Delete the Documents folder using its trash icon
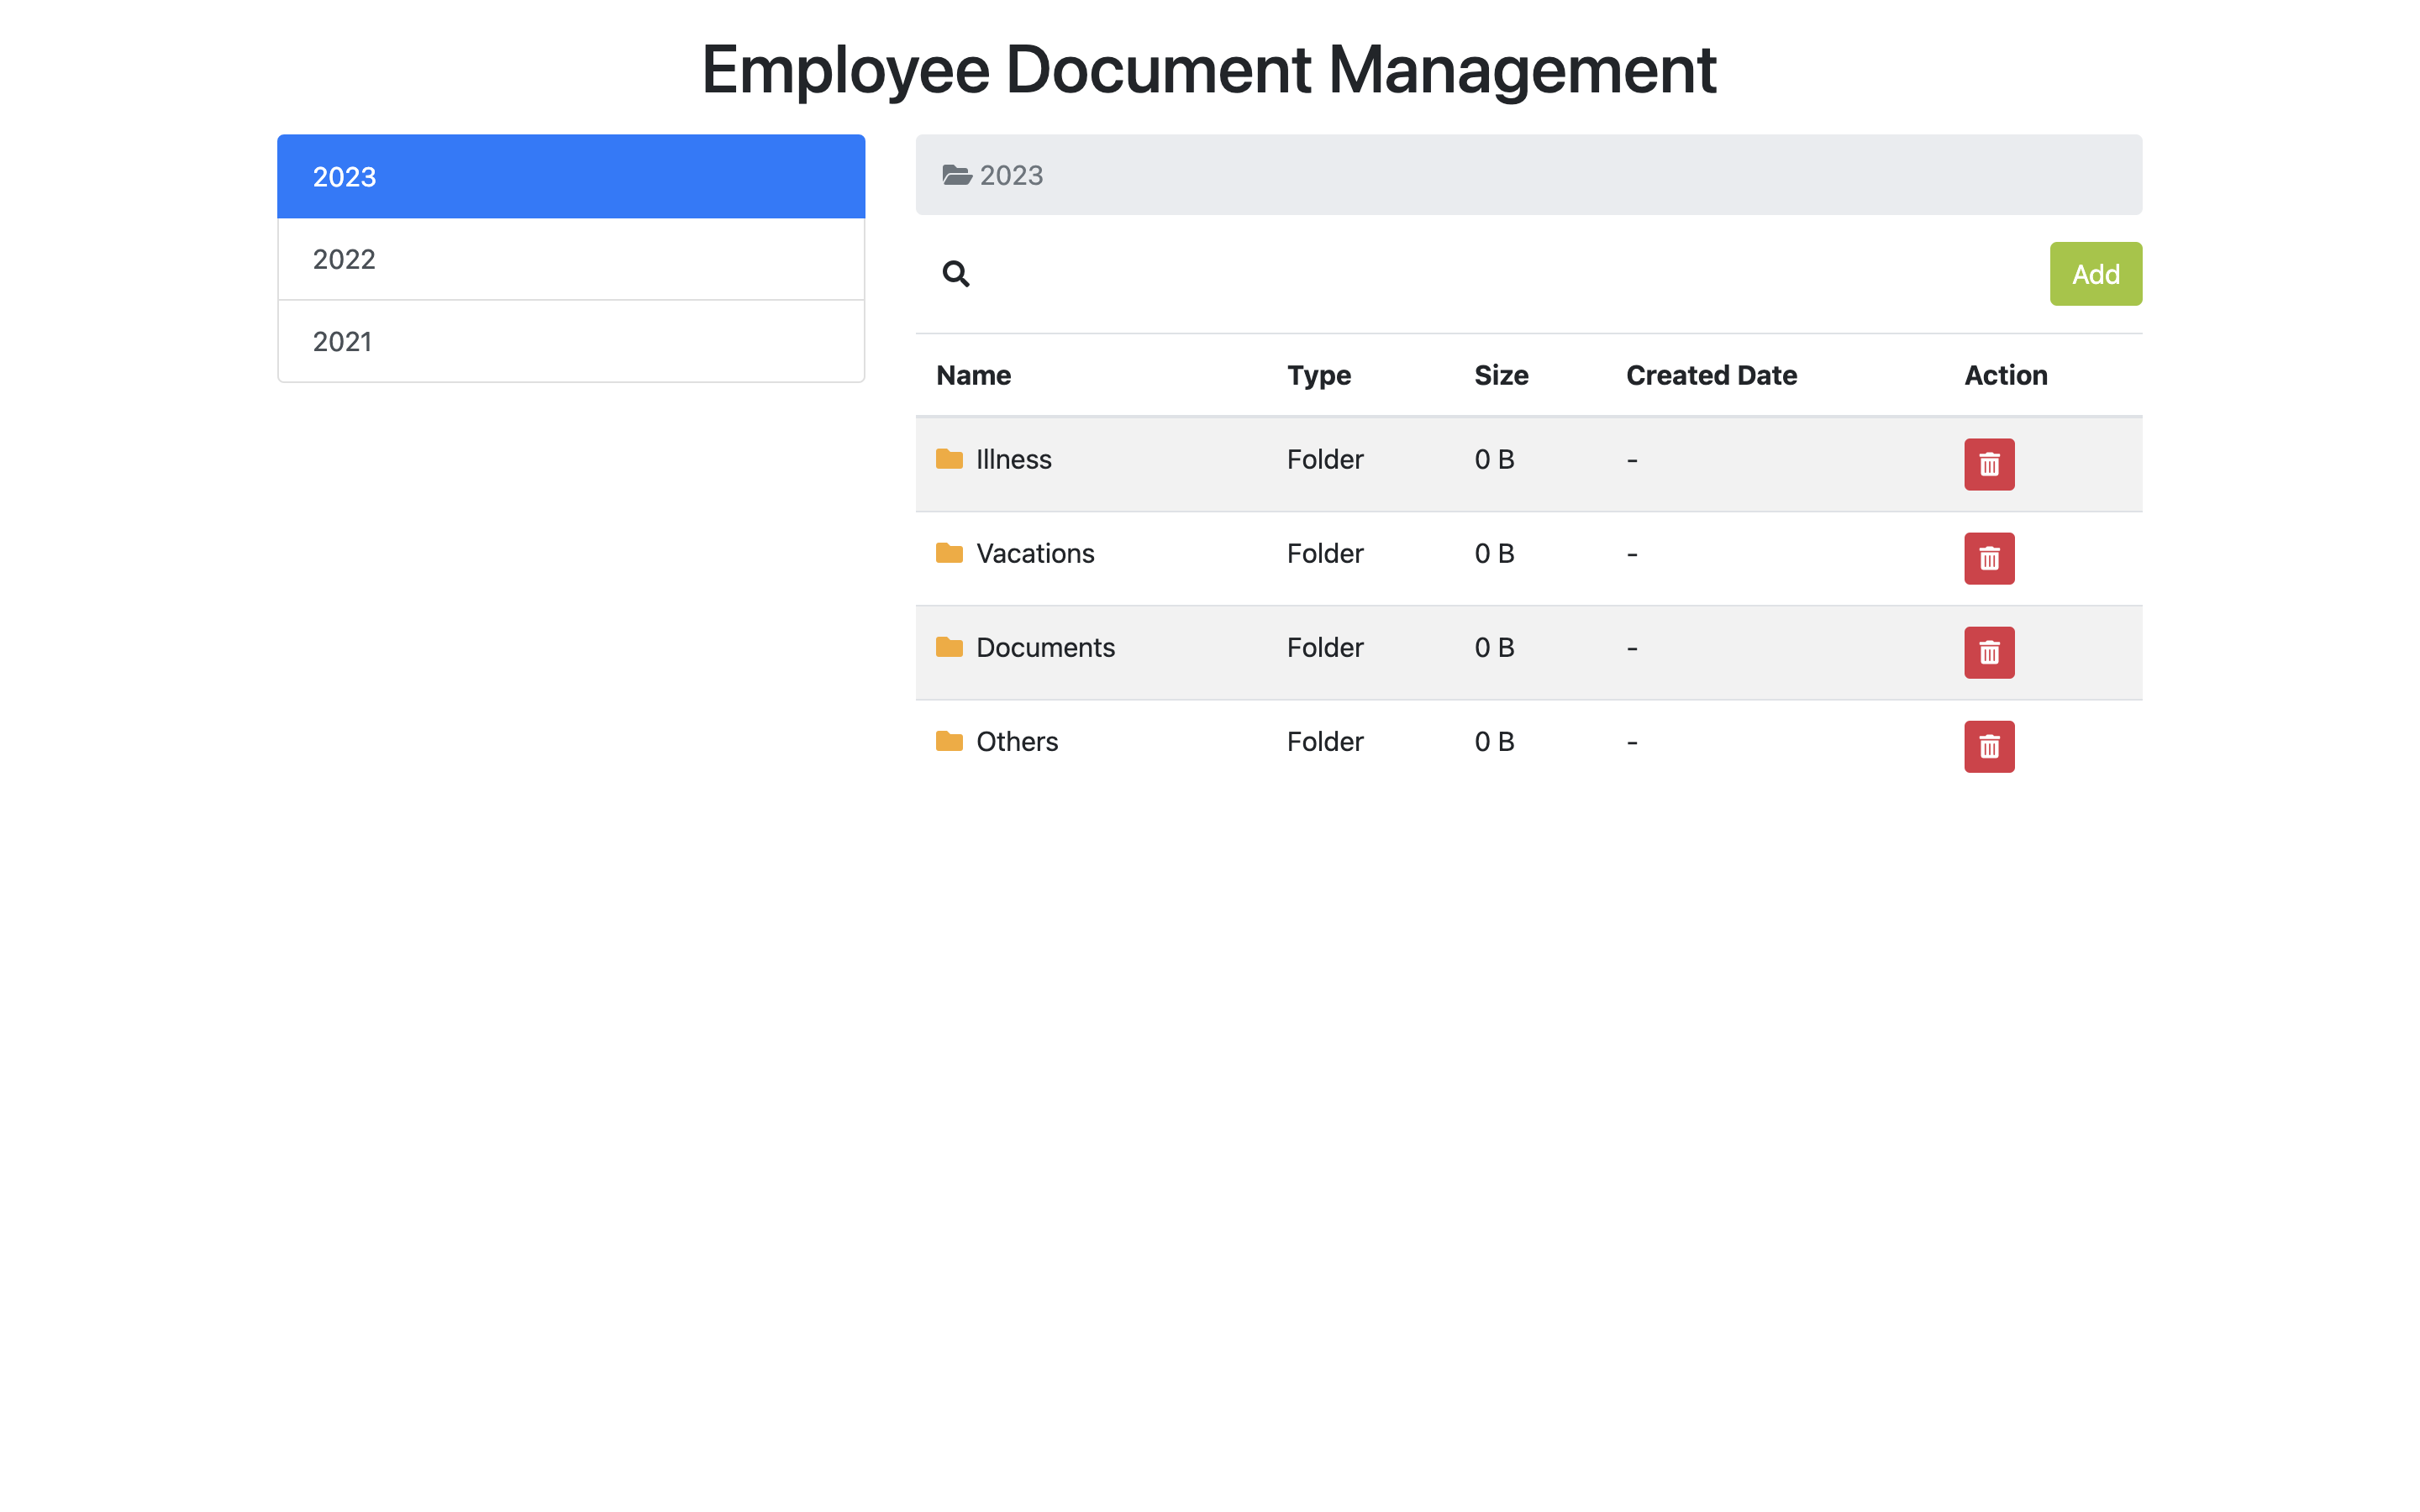 tap(1989, 652)
